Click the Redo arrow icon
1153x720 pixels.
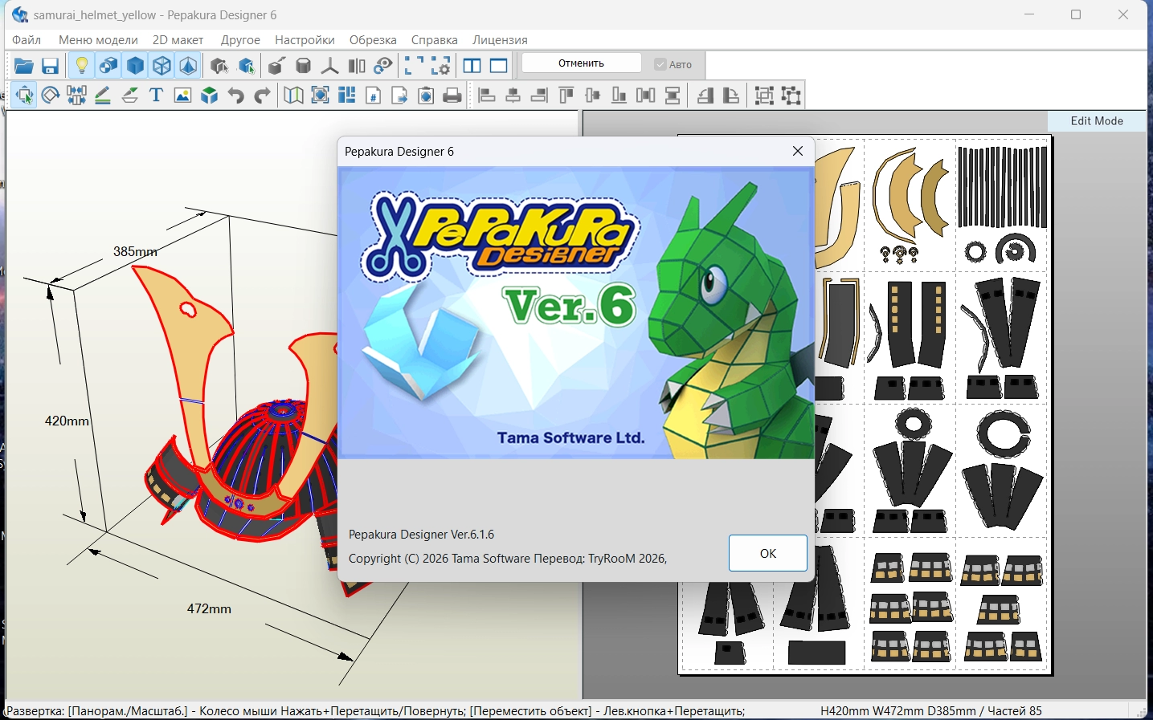(x=262, y=96)
